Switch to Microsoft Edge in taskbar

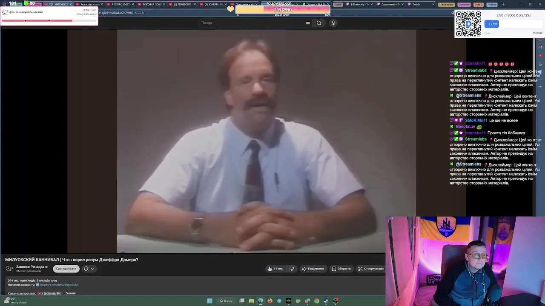pyautogui.click(x=261, y=301)
